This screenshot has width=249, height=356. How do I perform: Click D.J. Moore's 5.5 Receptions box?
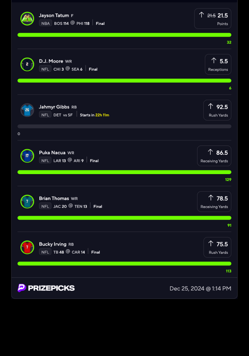[x=218, y=64]
